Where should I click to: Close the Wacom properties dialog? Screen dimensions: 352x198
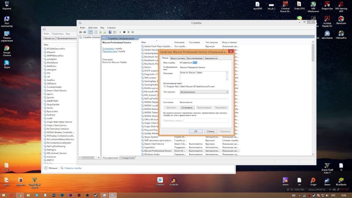click(x=231, y=51)
